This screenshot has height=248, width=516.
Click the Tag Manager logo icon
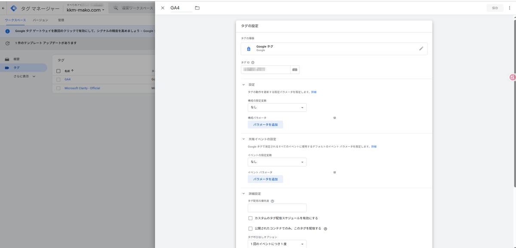point(14,8)
